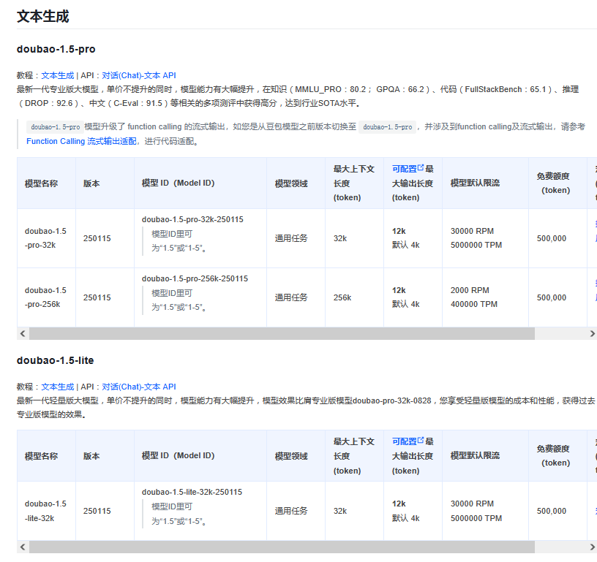Screen dimensions: 597x562
Task: Select model ID doubao-1.5-pro-256k-250115
Action: (195, 278)
